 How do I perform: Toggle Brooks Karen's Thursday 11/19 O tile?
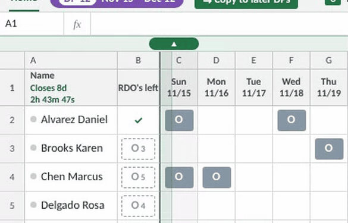click(x=329, y=149)
